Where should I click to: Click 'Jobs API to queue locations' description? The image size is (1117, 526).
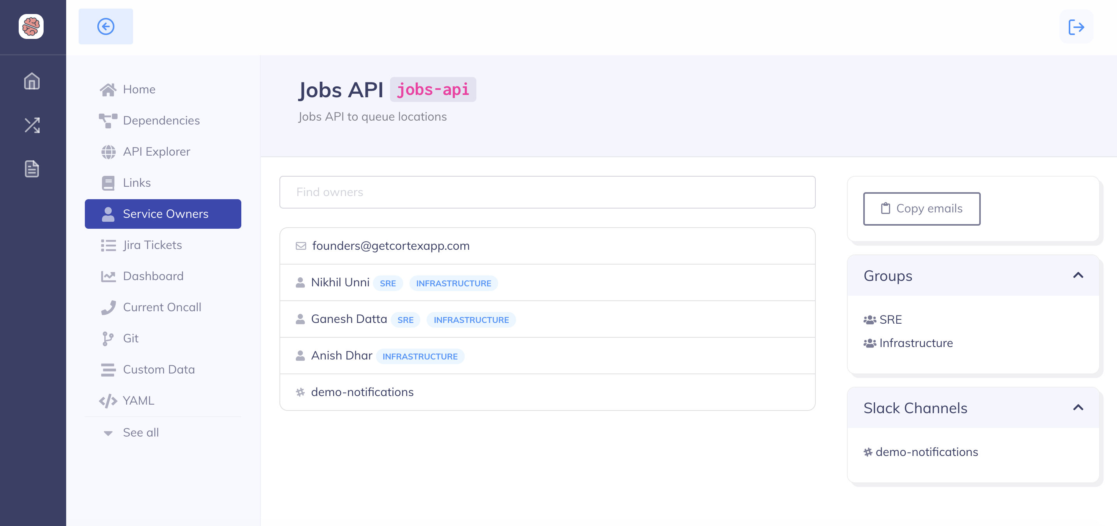coord(372,117)
